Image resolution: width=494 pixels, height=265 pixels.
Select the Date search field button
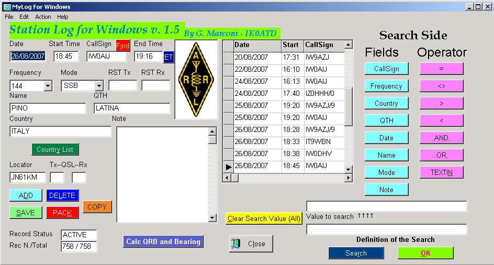(x=387, y=138)
